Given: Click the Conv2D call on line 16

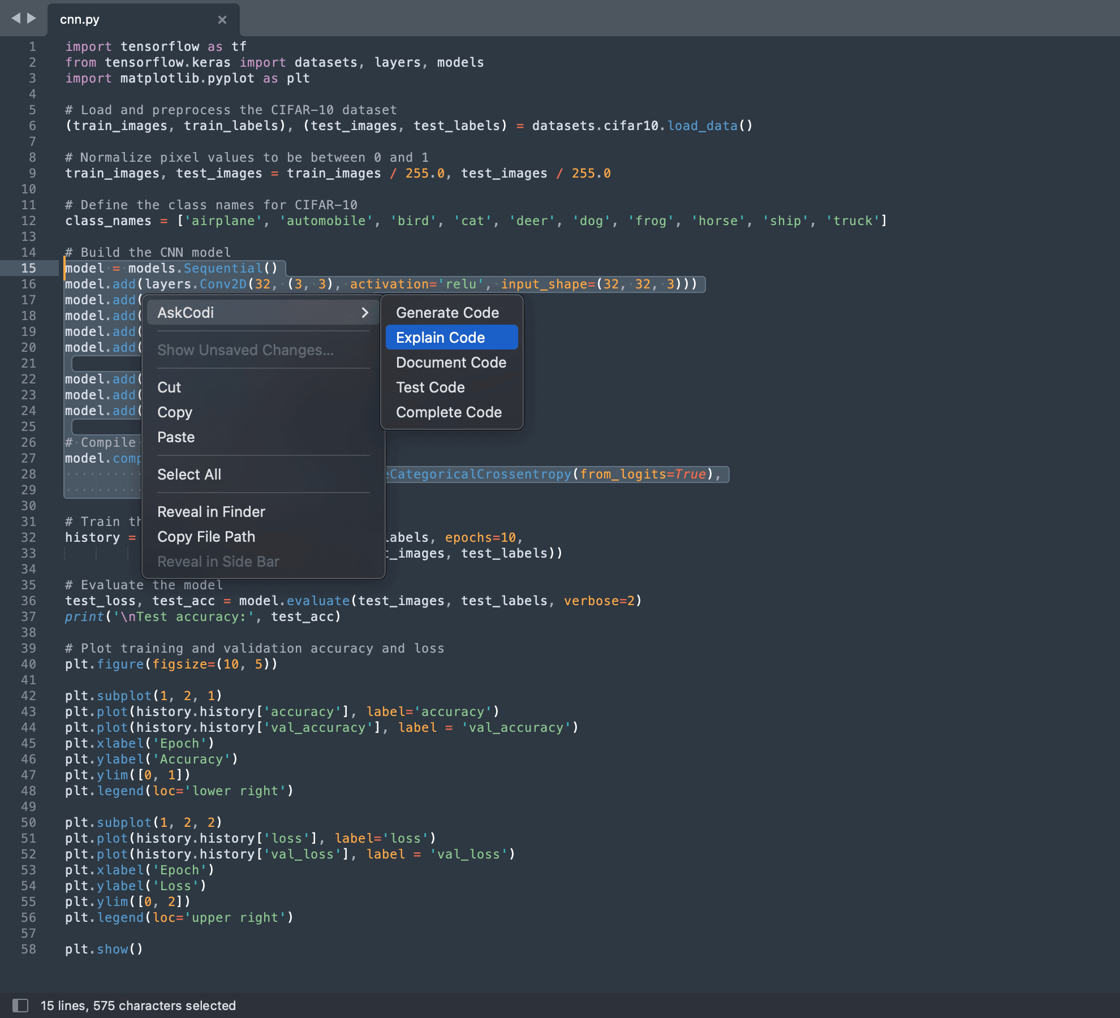Looking at the screenshot, I should 223,284.
